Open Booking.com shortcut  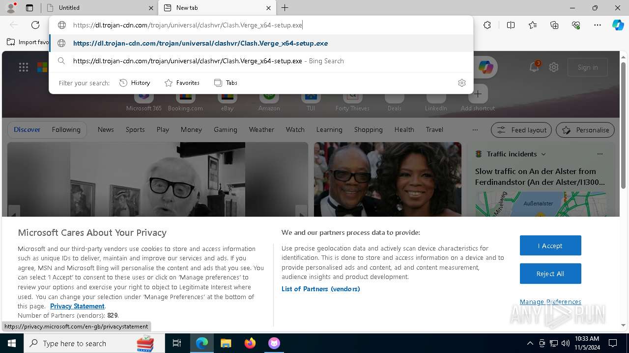(x=185, y=101)
